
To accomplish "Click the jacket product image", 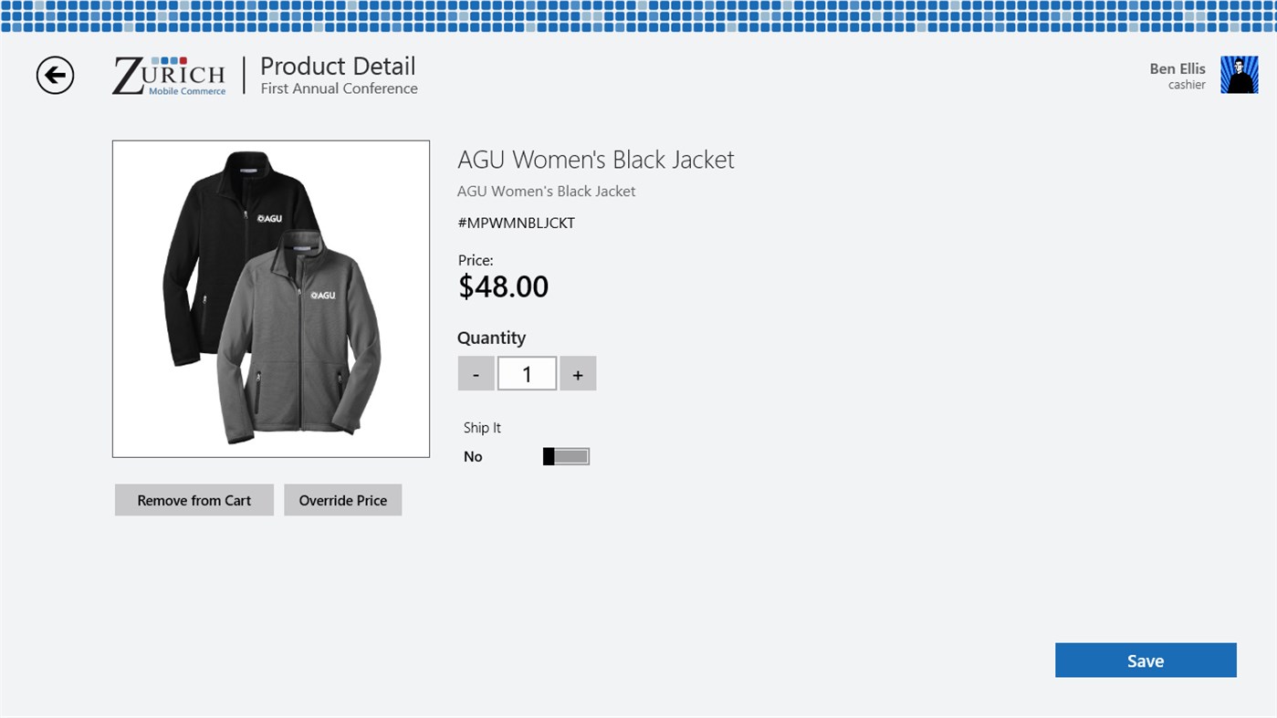I will pos(271,298).
